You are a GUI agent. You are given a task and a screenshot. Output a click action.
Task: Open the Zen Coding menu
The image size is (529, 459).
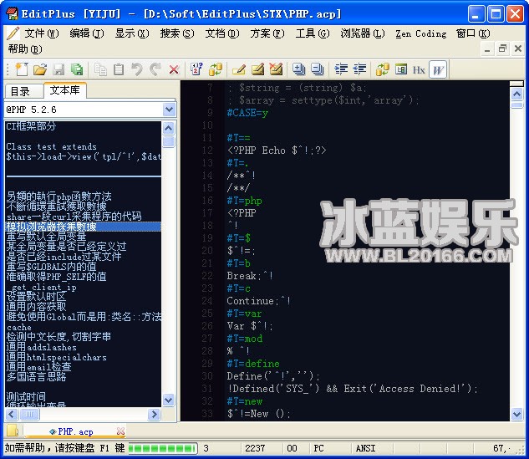420,33
